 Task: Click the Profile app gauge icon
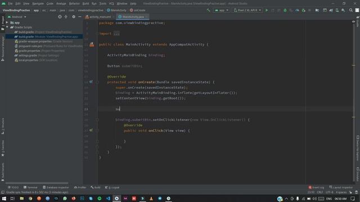298,10
